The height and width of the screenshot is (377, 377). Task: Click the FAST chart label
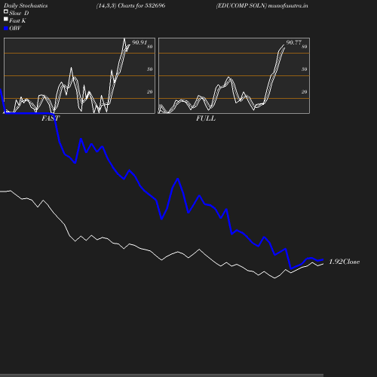click(51, 118)
